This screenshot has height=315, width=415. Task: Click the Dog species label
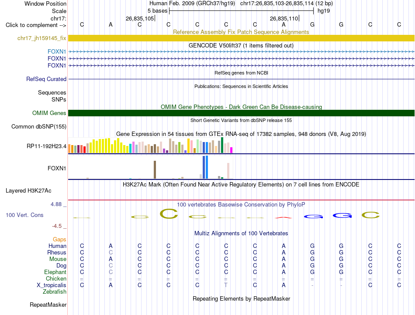(61, 266)
